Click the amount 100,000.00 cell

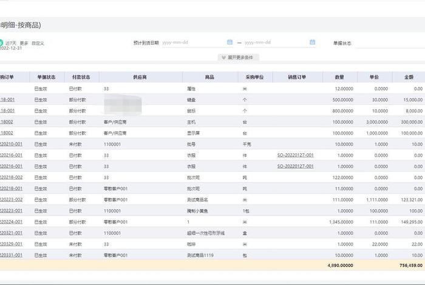412,133
